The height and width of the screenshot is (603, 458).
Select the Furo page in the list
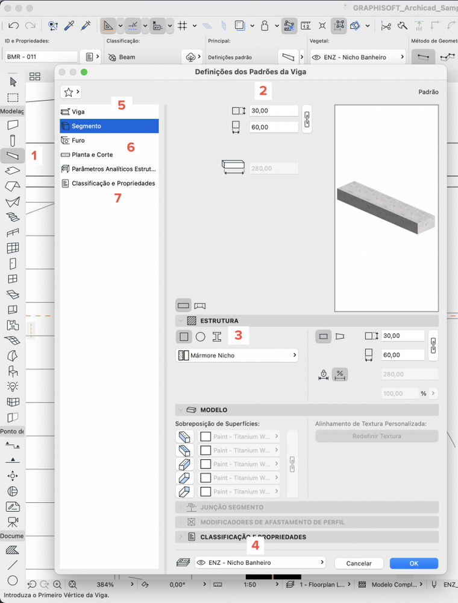coord(109,141)
